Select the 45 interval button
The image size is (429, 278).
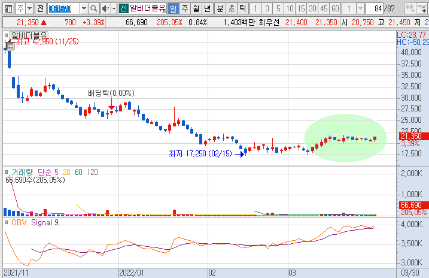(x=324, y=9)
